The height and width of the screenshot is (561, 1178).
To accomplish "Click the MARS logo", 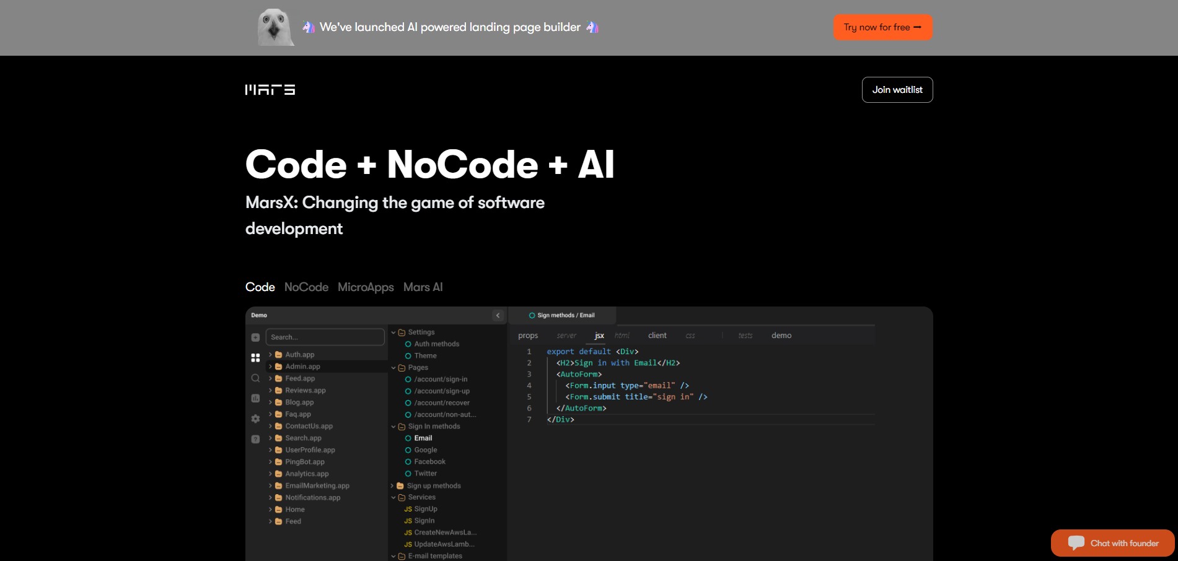I will click(270, 90).
